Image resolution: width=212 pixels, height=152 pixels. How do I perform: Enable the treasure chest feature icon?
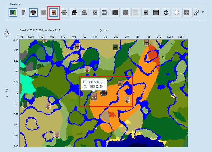156,12
